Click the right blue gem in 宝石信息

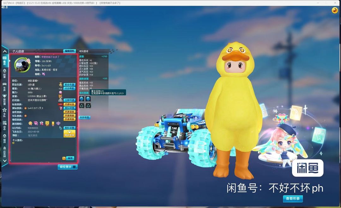click(x=88, y=99)
